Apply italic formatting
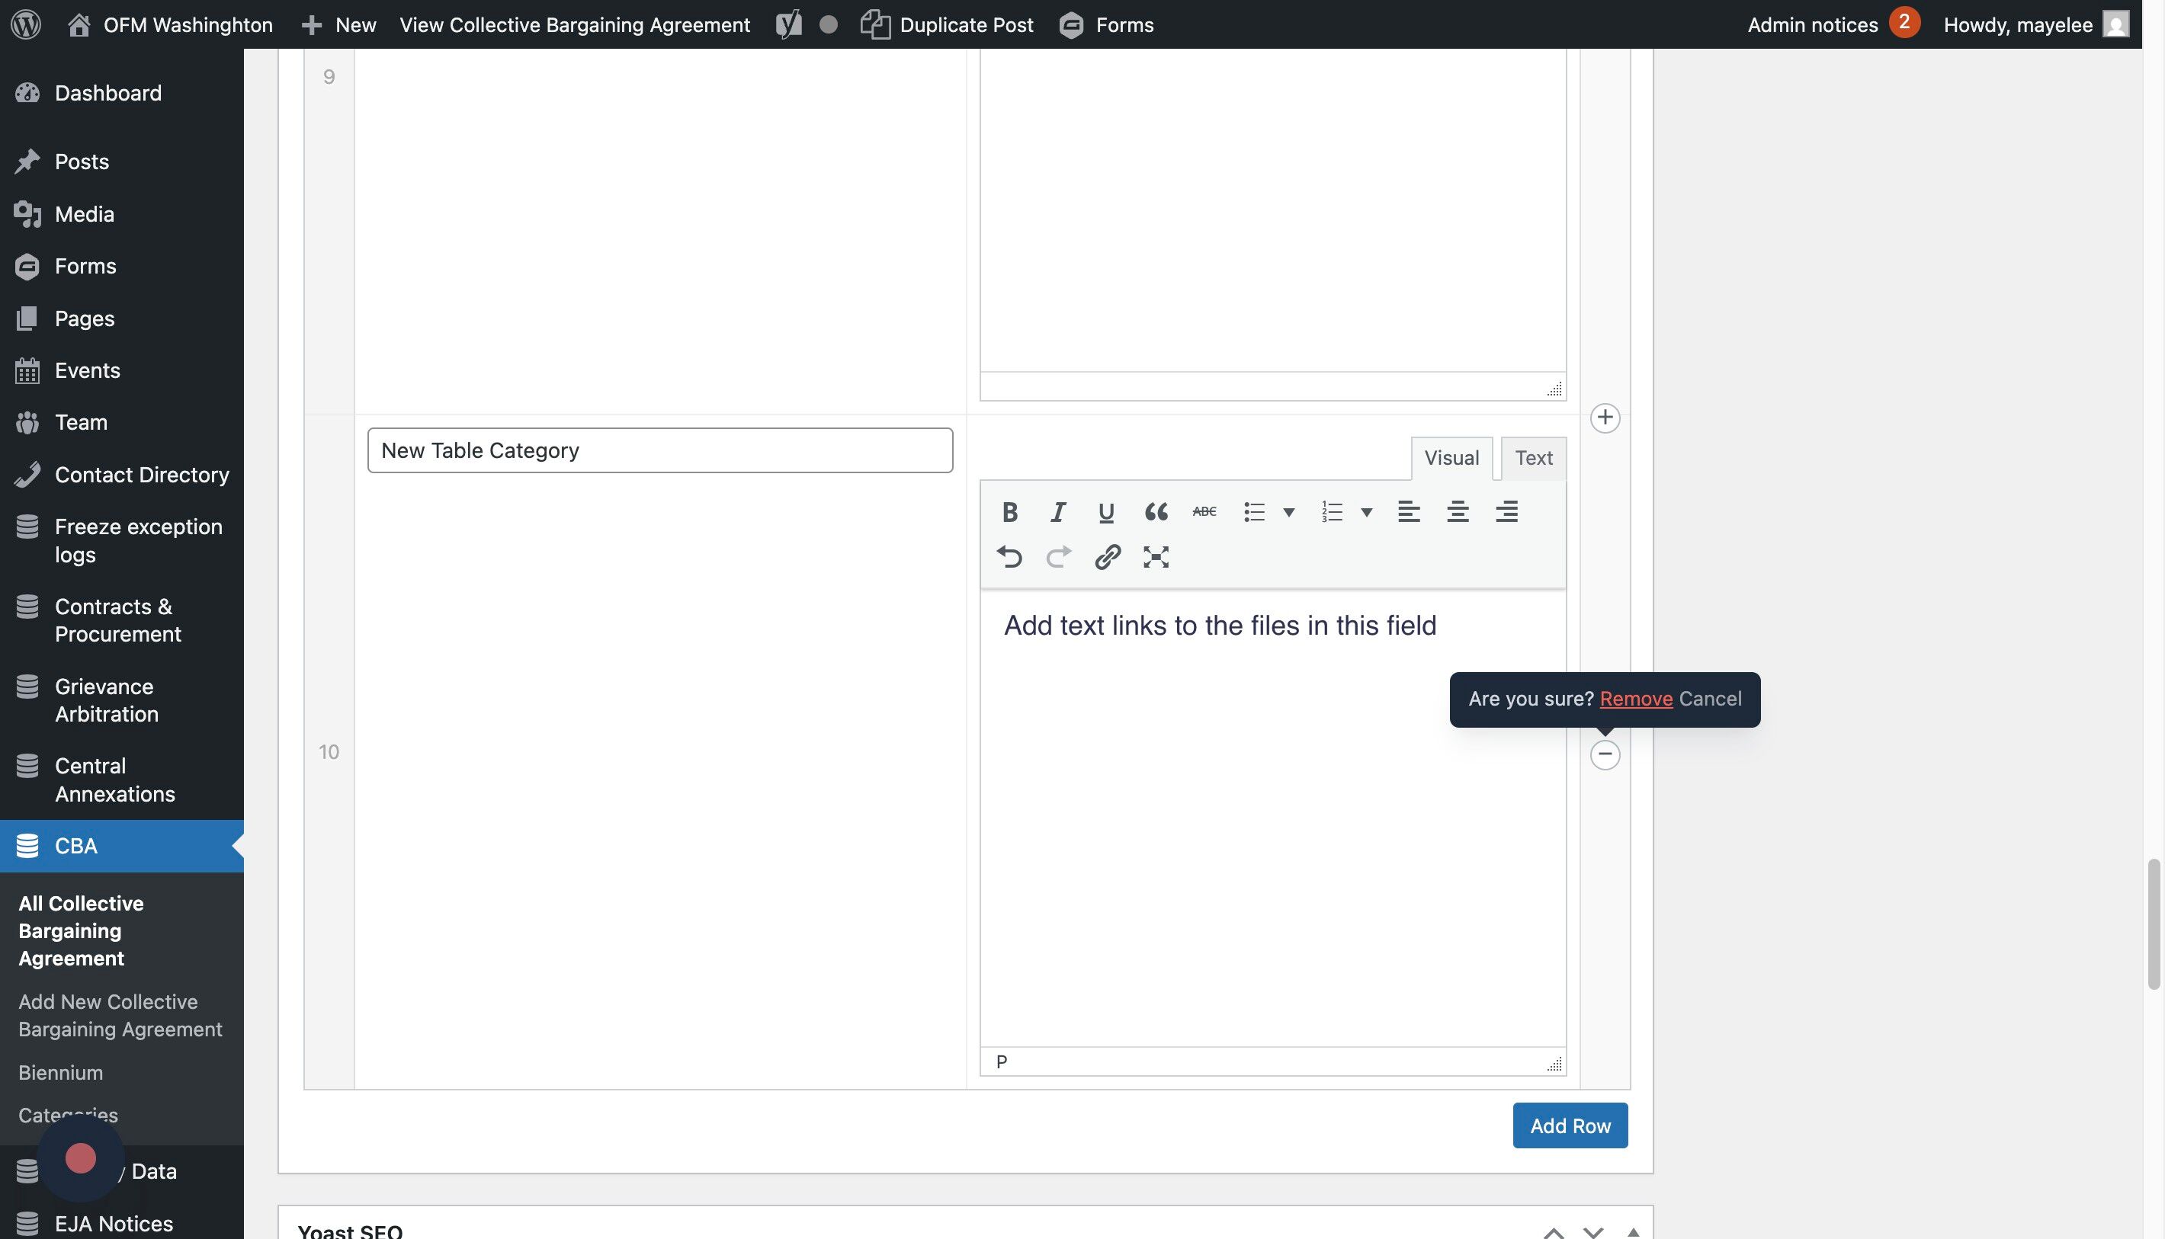This screenshot has width=2165, height=1239. (1057, 511)
